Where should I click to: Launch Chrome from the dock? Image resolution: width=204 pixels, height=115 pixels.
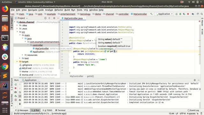click(5, 66)
